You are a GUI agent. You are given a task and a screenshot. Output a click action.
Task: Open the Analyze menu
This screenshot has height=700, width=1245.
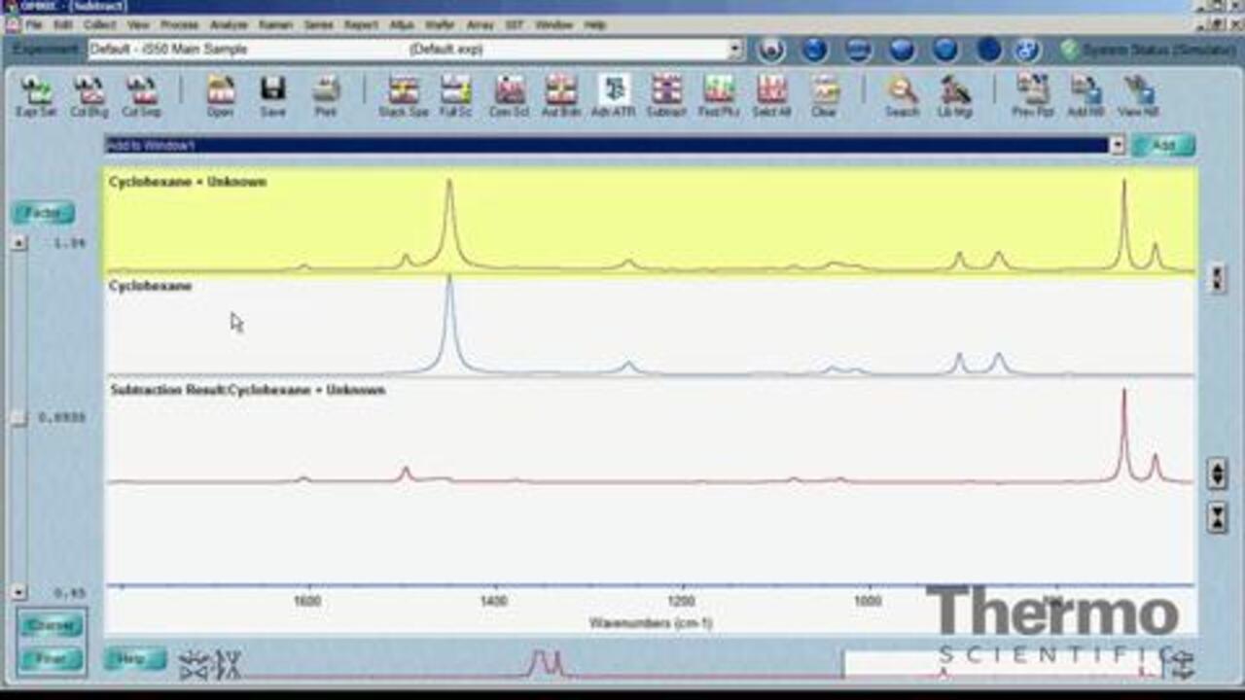click(229, 24)
